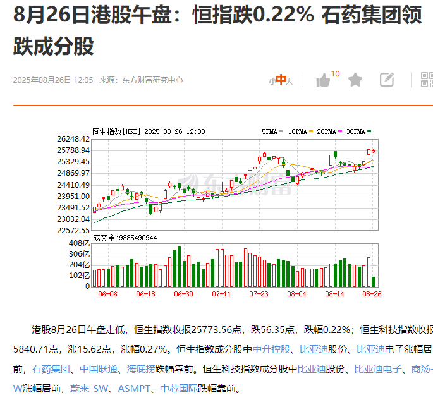Click the 跌幅0.22% text in paragraph
Image resolution: width=433 pixels, height=395 pixels.
tap(327, 329)
